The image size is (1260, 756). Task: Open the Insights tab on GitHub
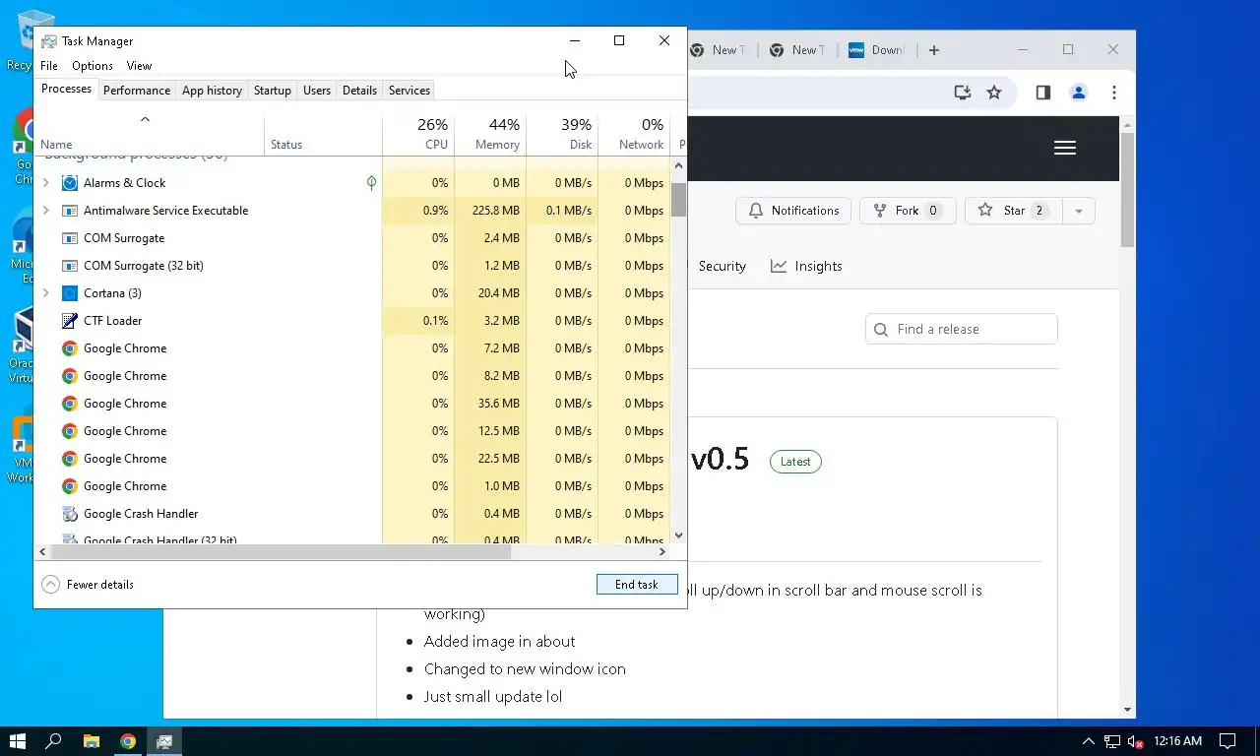pos(806,266)
